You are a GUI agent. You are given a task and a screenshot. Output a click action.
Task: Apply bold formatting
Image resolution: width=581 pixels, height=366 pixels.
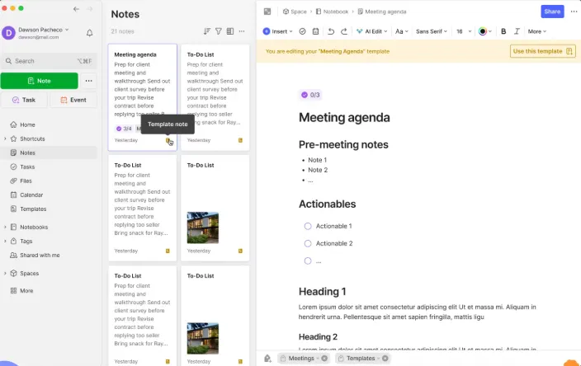pos(503,31)
